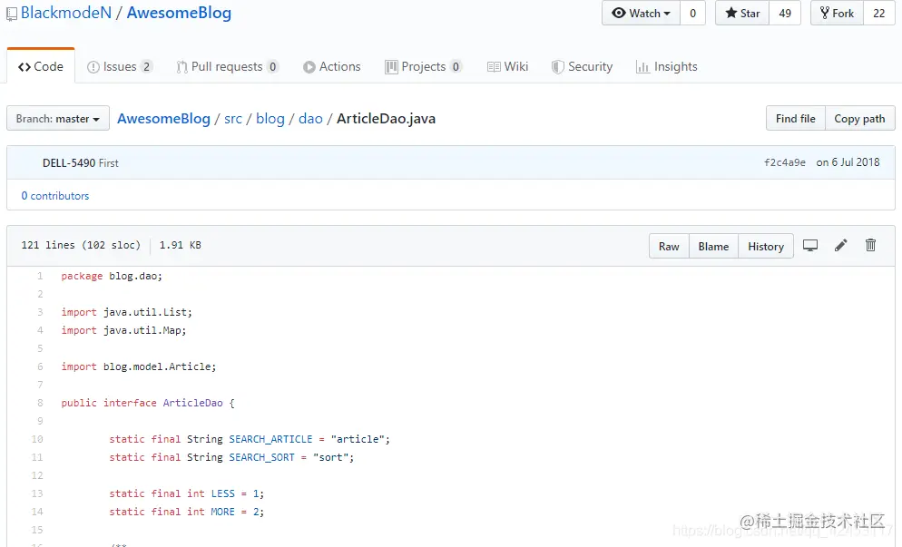Screen dimensions: 902x547
Task: Click the ArticleDao.java file name
Action: 386,119
